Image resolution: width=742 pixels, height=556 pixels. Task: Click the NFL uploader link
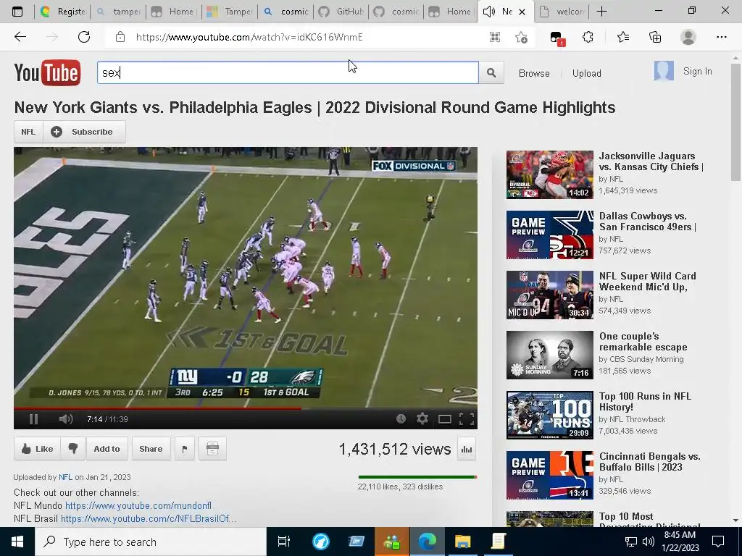[x=65, y=477]
